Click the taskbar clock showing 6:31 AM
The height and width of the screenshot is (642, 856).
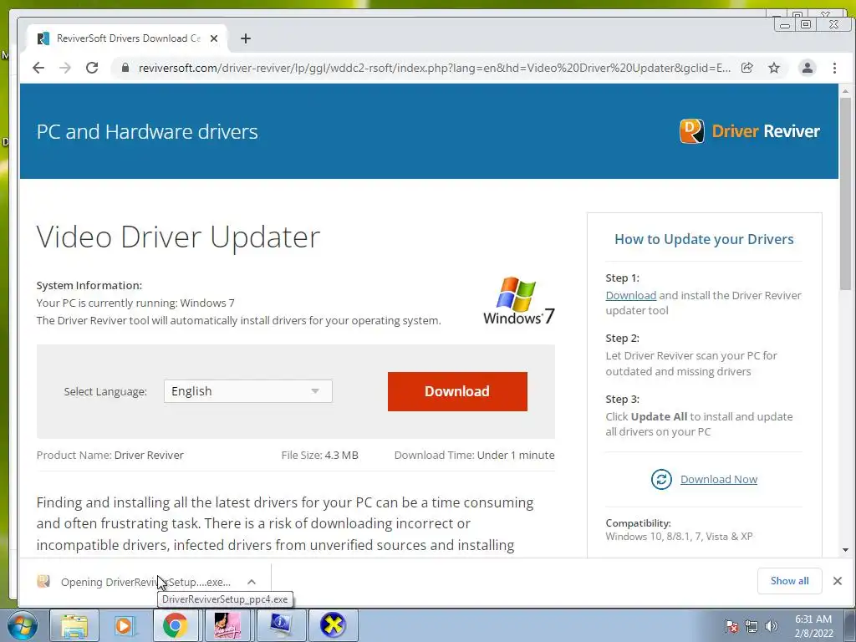pyautogui.click(x=813, y=626)
